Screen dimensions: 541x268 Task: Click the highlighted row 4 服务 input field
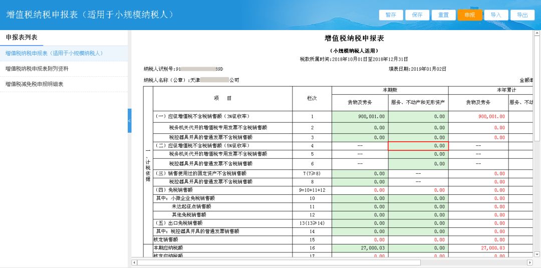click(418, 146)
